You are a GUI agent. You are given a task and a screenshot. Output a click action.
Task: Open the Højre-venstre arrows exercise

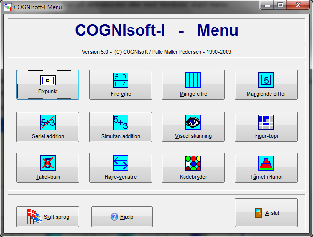click(121, 167)
